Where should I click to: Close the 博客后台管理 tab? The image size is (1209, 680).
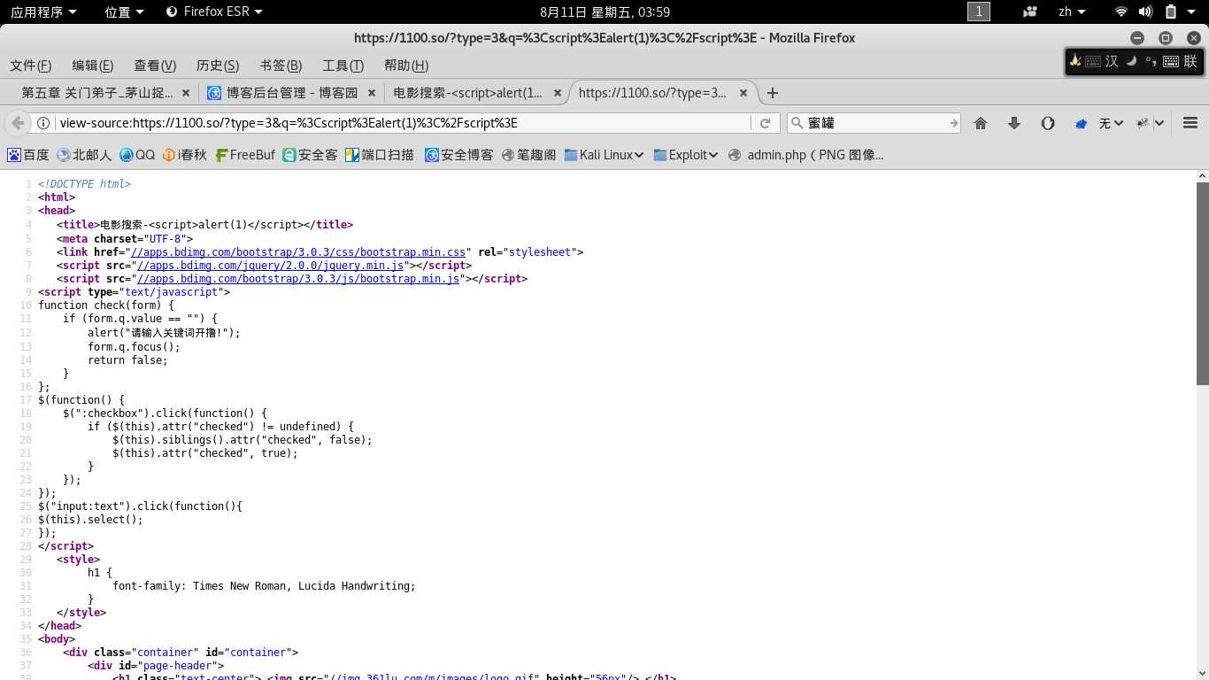tap(372, 93)
